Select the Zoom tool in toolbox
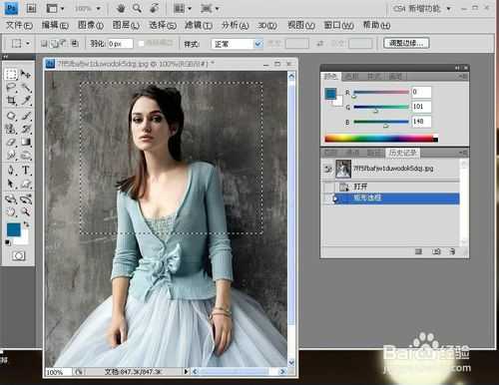Viewport: 499px width, 385px height. coord(26,211)
